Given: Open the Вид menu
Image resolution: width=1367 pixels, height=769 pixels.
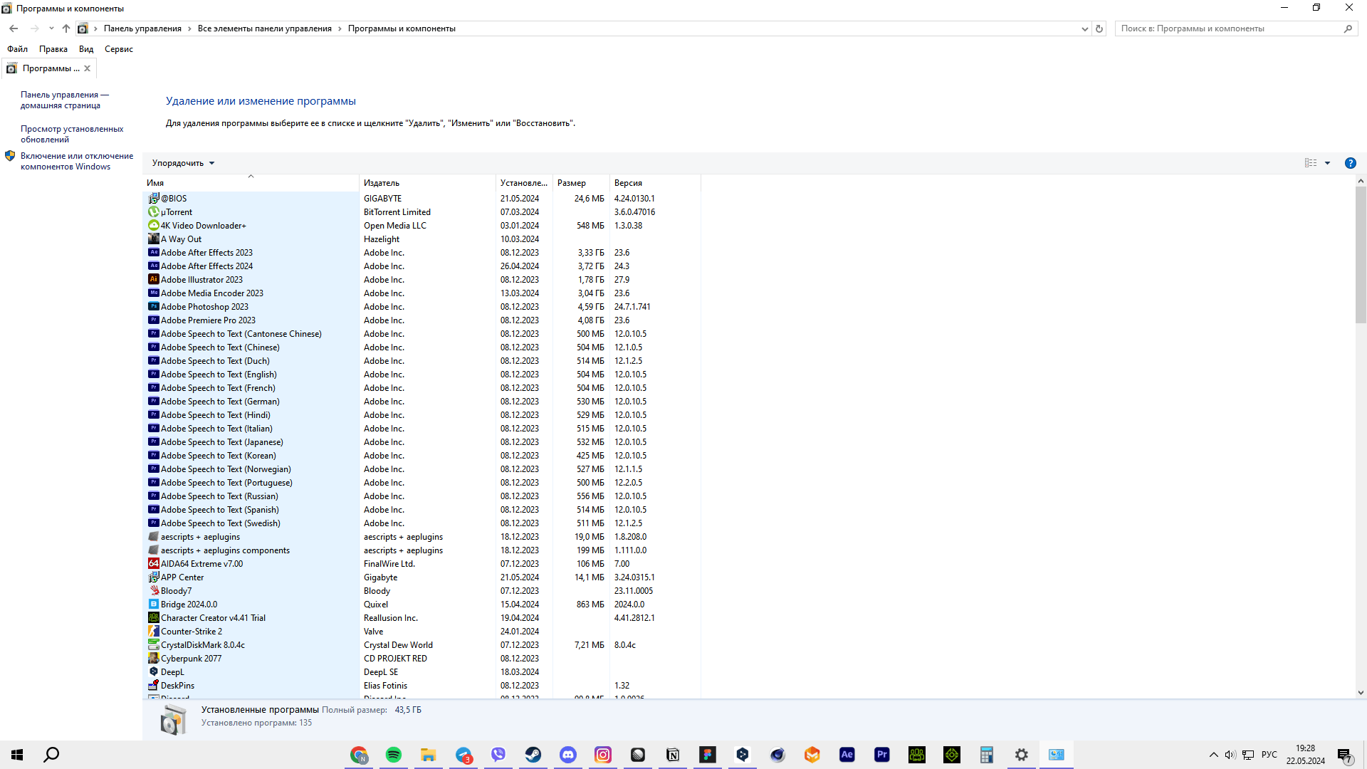Looking at the screenshot, I should [86, 49].
